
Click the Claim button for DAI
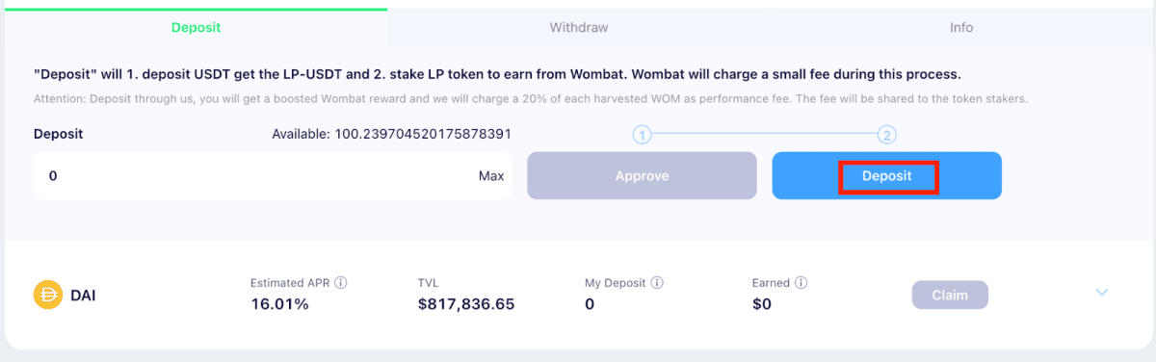coord(950,295)
